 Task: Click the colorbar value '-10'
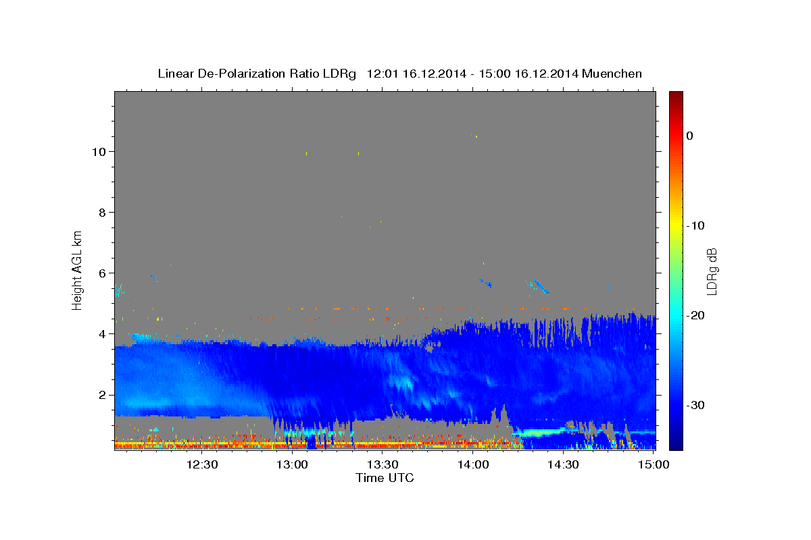(696, 225)
